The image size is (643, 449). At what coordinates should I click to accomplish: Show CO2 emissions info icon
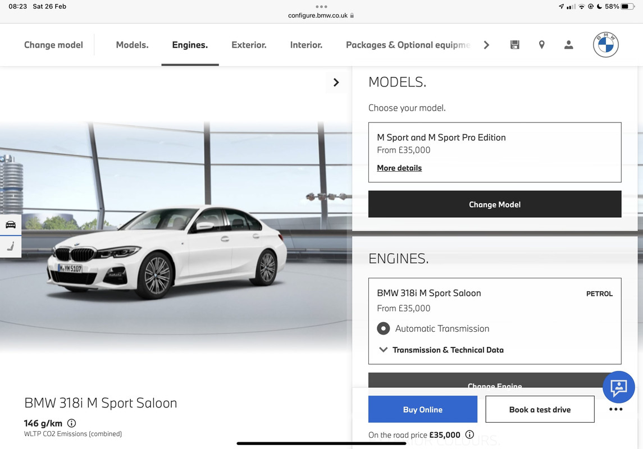click(x=71, y=423)
